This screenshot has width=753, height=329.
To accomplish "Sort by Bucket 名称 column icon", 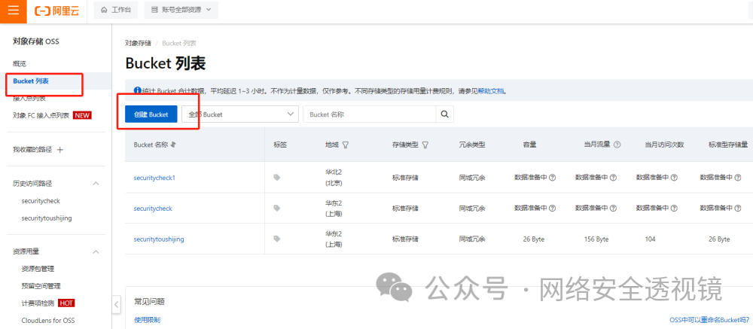I will point(173,145).
